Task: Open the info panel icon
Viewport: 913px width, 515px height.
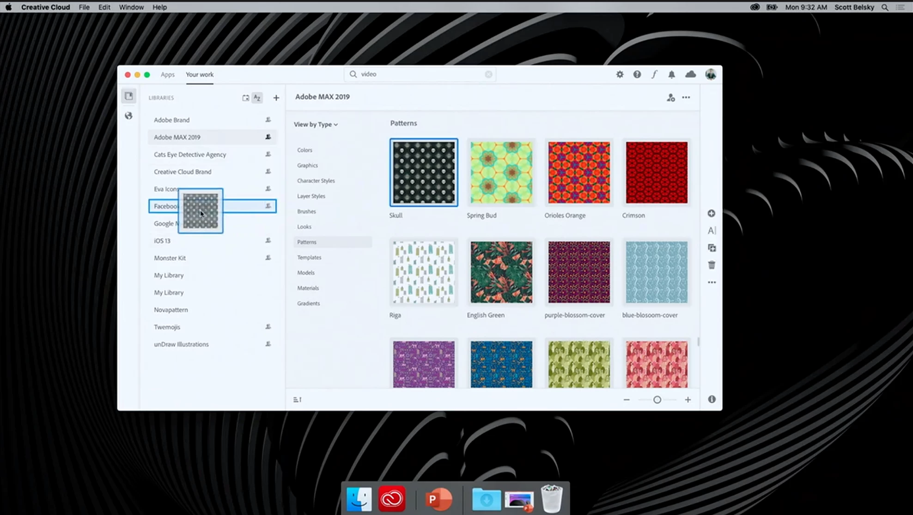Action: click(x=712, y=399)
